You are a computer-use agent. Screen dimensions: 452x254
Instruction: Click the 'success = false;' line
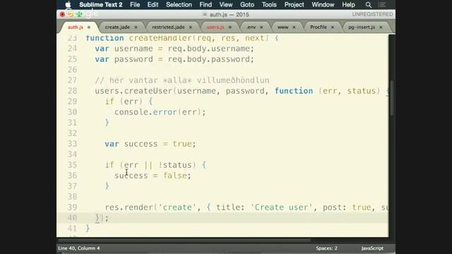pos(153,176)
